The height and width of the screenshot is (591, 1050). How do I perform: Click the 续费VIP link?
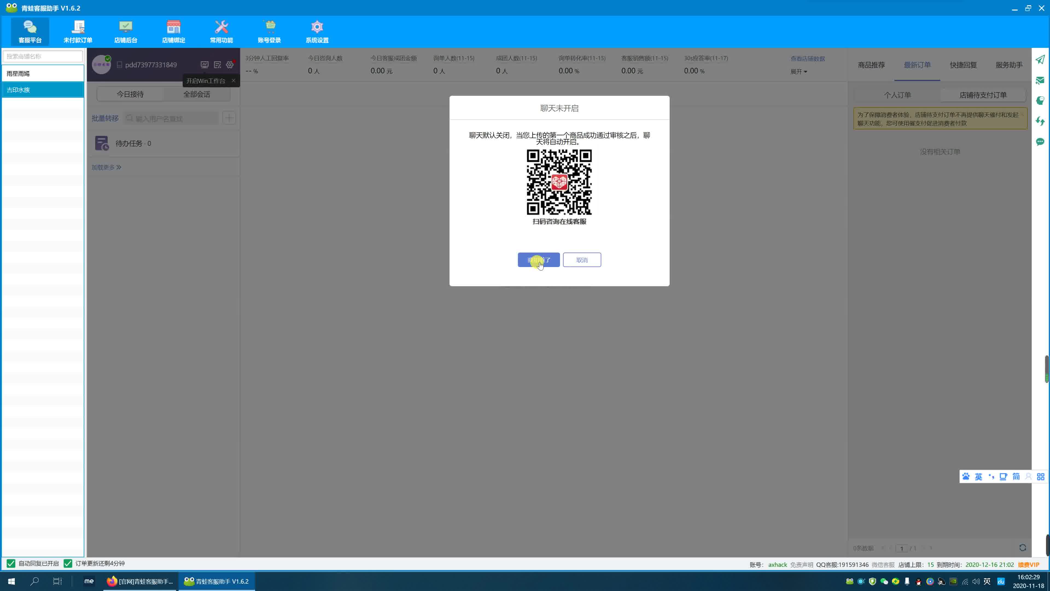[1028, 565]
